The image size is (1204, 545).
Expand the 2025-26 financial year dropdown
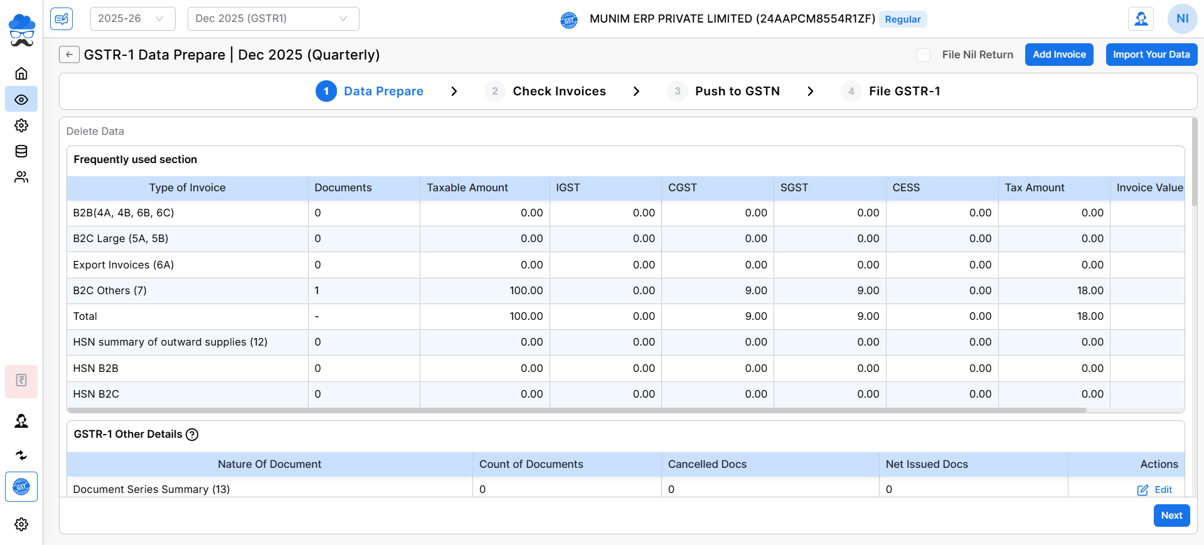[132, 19]
